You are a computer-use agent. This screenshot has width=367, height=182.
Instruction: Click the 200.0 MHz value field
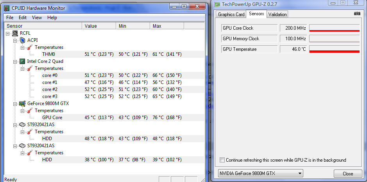294,28
